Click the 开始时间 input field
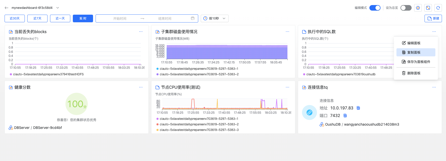 coord(120,18)
